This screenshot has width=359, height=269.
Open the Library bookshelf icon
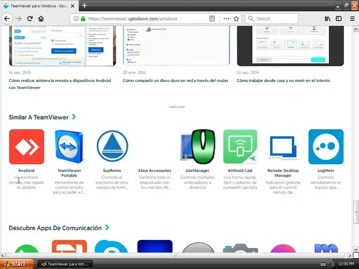(x=327, y=19)
